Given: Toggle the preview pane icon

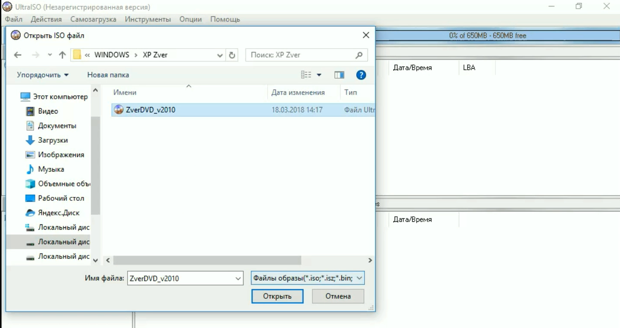Looking at the screenshot, I should [339, 75].
